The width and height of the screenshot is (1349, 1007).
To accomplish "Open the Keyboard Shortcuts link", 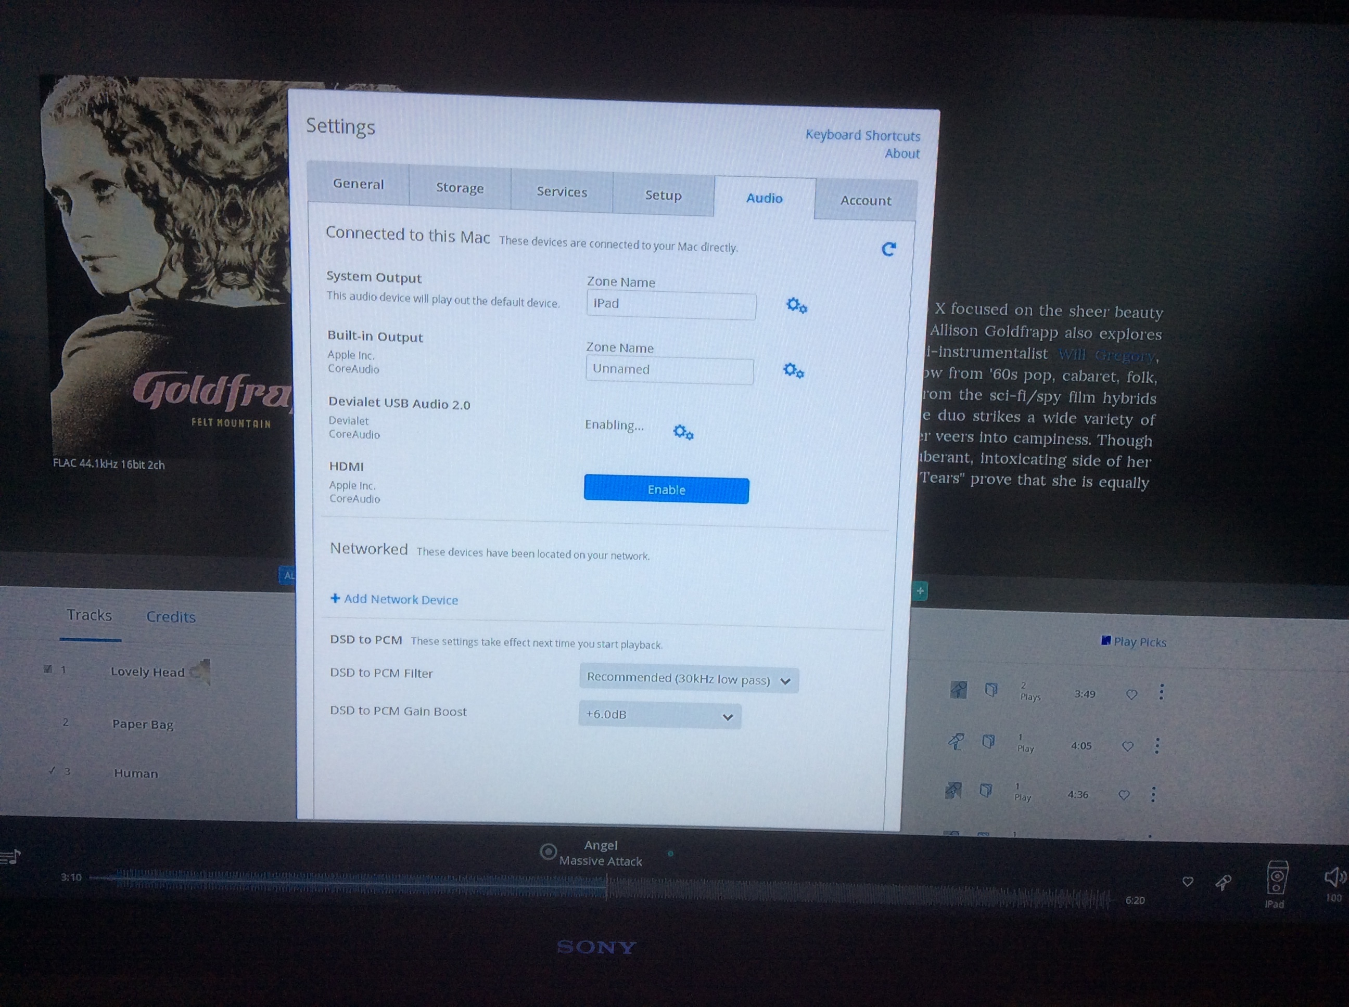I will [862, 135].
